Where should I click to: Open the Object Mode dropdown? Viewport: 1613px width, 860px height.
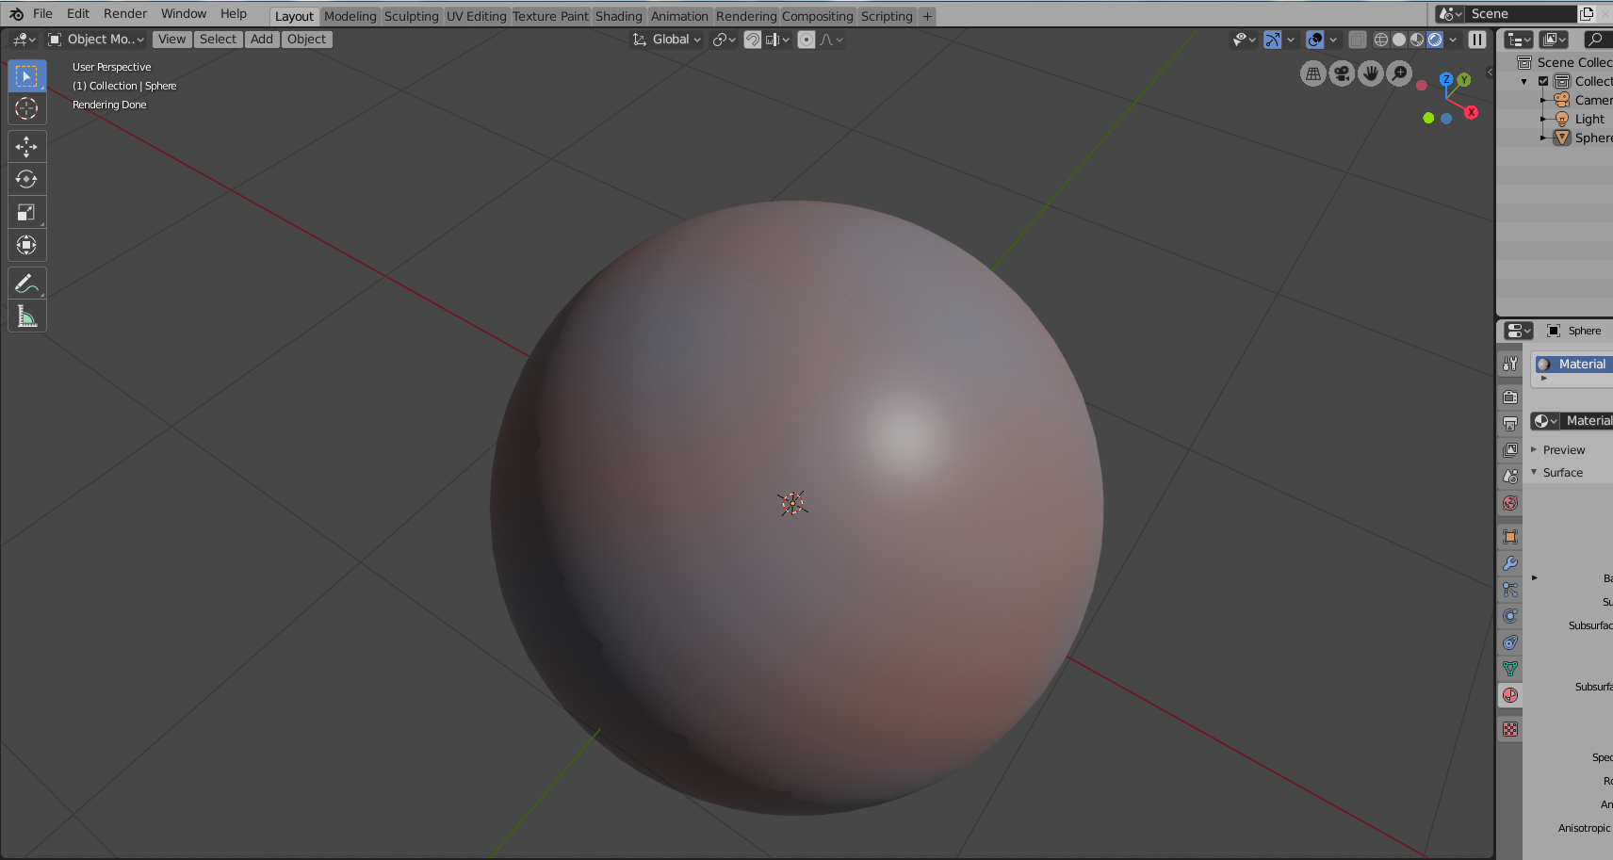pyautogui.click(x=96, y=40)
